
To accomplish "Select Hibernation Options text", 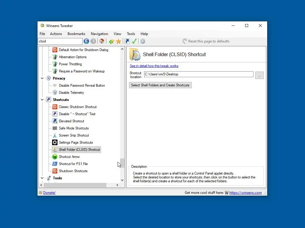I will 73,57.
